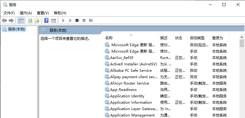Select AllJoyn Router Service entry
This screenshot has height=118, width=245.
130,83
